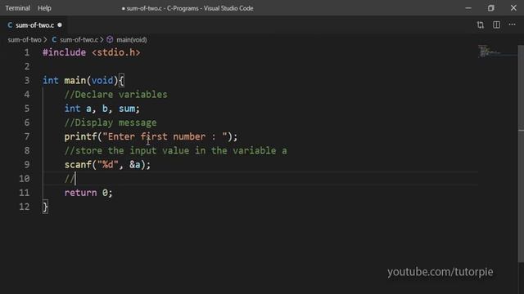Click line number 7 in the gutter
The image size is (524, 294).
[x=27, y=136]
